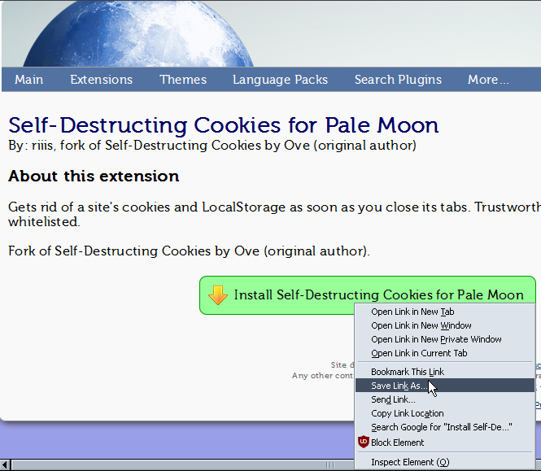Viewport: 541px width, 471px height.
Task: Click the uBlock Origin shield icon
Action: point(364,442)
